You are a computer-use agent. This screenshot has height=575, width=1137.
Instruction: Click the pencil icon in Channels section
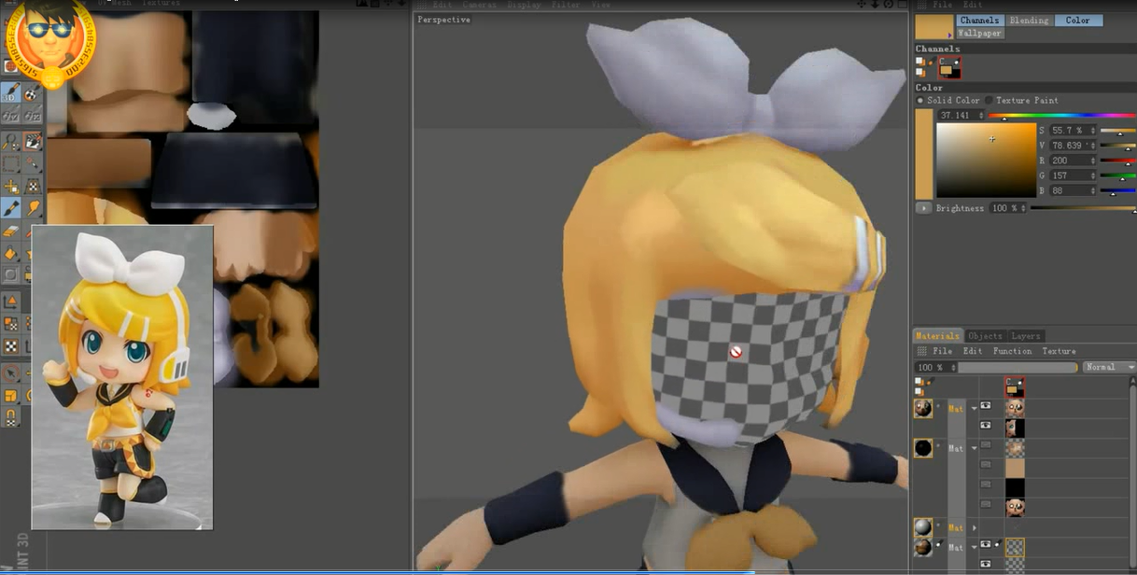(930, 63)
